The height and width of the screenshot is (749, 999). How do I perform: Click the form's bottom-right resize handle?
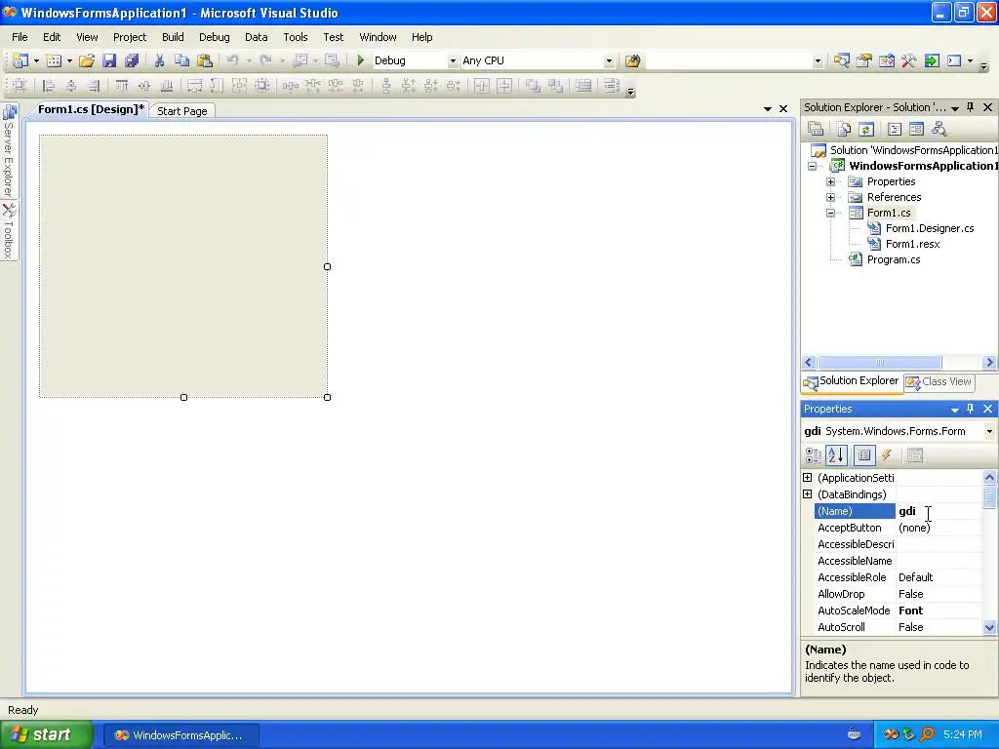[328, 398]
